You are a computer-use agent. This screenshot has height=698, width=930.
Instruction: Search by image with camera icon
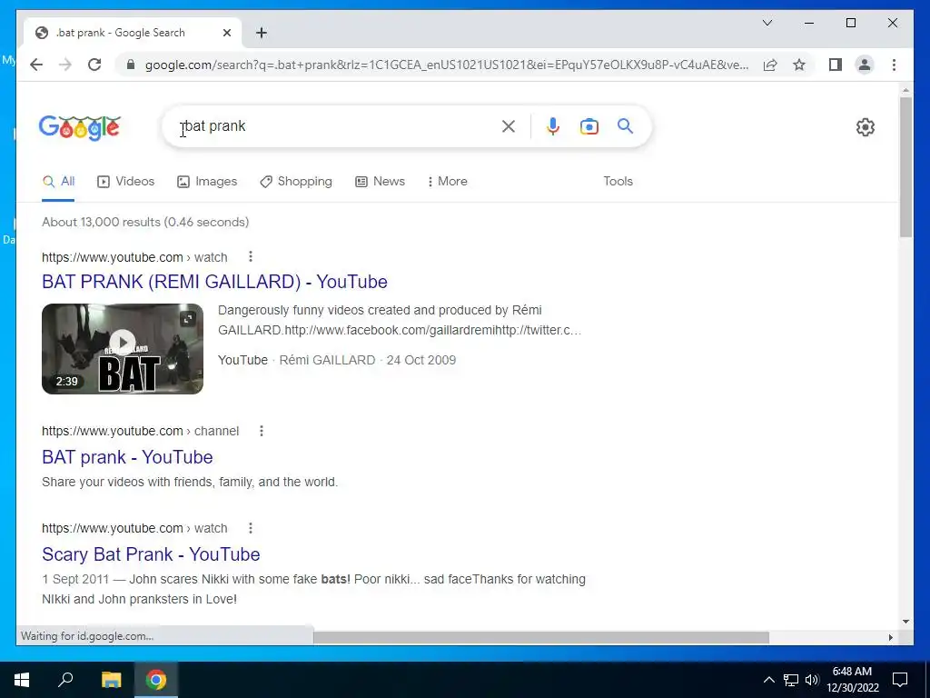[x=589, y=125]
